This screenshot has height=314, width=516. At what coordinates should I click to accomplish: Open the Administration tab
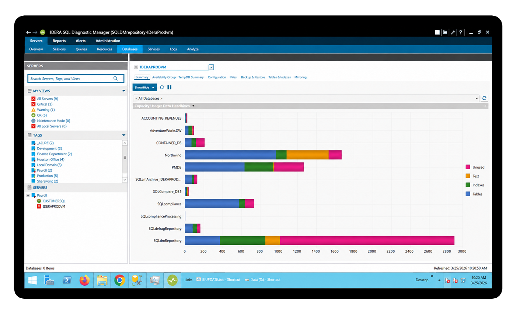(108, 41)
